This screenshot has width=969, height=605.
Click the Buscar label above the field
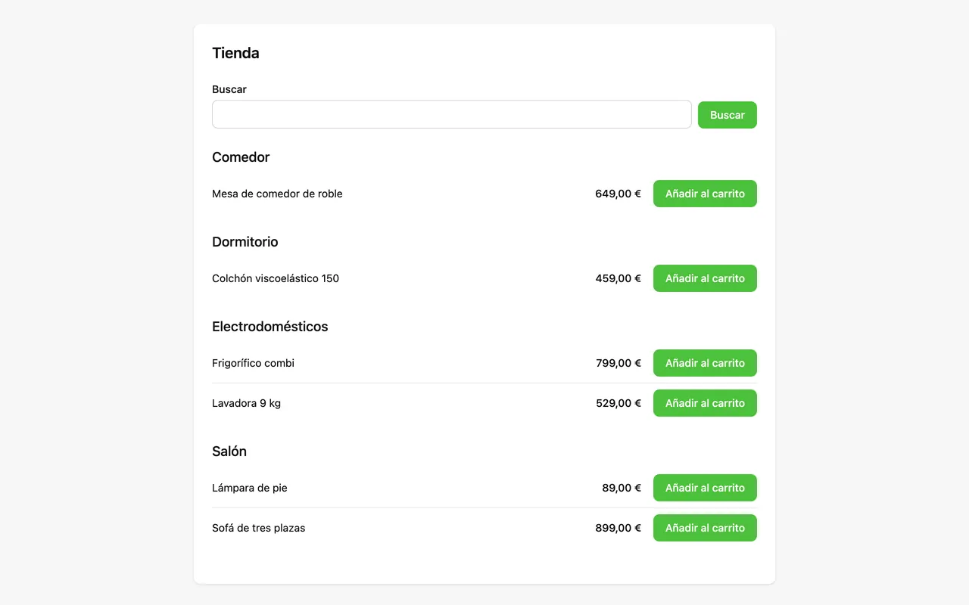tap(229, 89)
